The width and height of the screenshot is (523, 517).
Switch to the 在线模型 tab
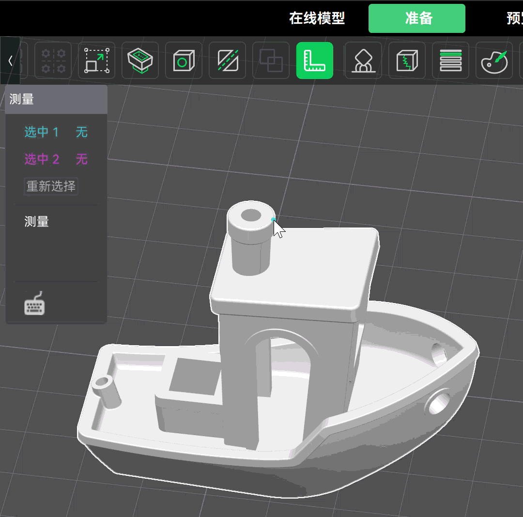[317, 18]
